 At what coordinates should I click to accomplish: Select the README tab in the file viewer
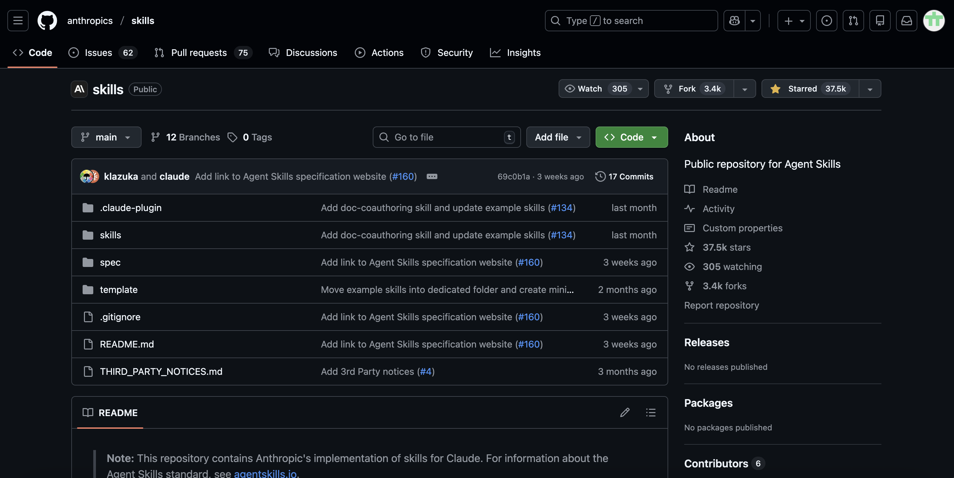pyautogui.click(x=110, y=413)
